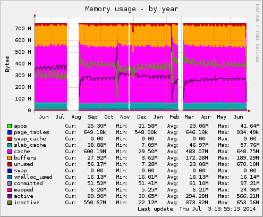Click the '200 M' axis label

click(23, 87)
